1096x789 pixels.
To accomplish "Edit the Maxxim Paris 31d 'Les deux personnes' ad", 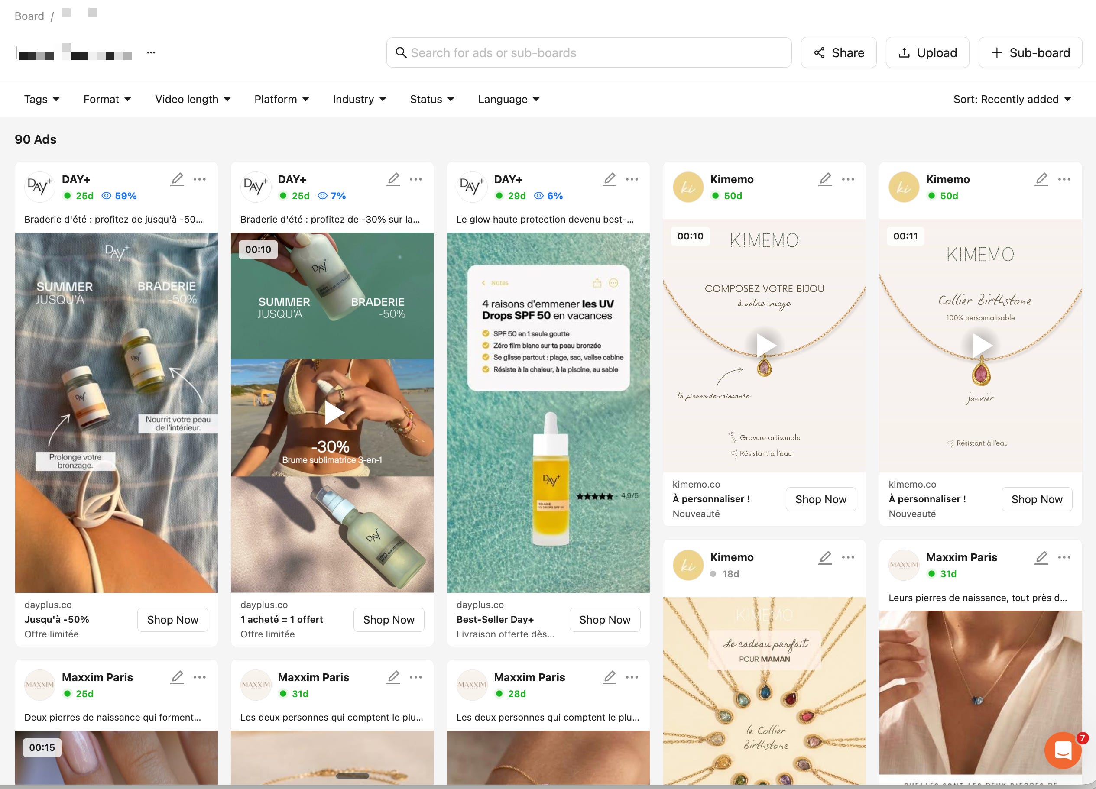I will 393,677.
